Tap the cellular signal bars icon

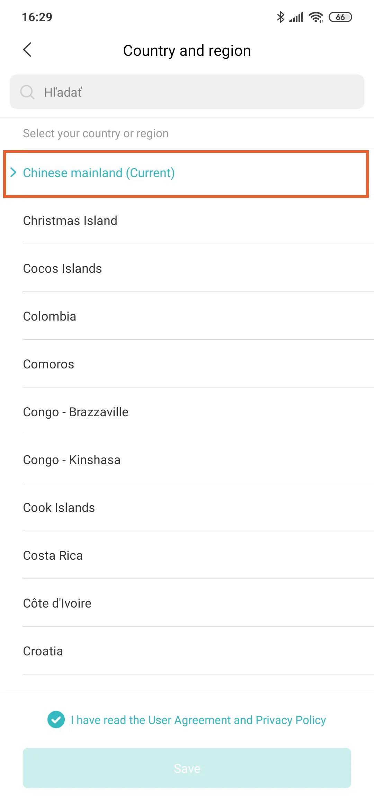coord(296,17)
